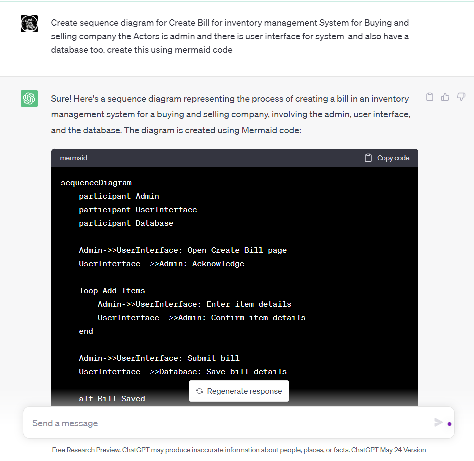The height and width of the screenshot is (461, 474).
Task: Click the user profile avatar
Action: [29, 24]
